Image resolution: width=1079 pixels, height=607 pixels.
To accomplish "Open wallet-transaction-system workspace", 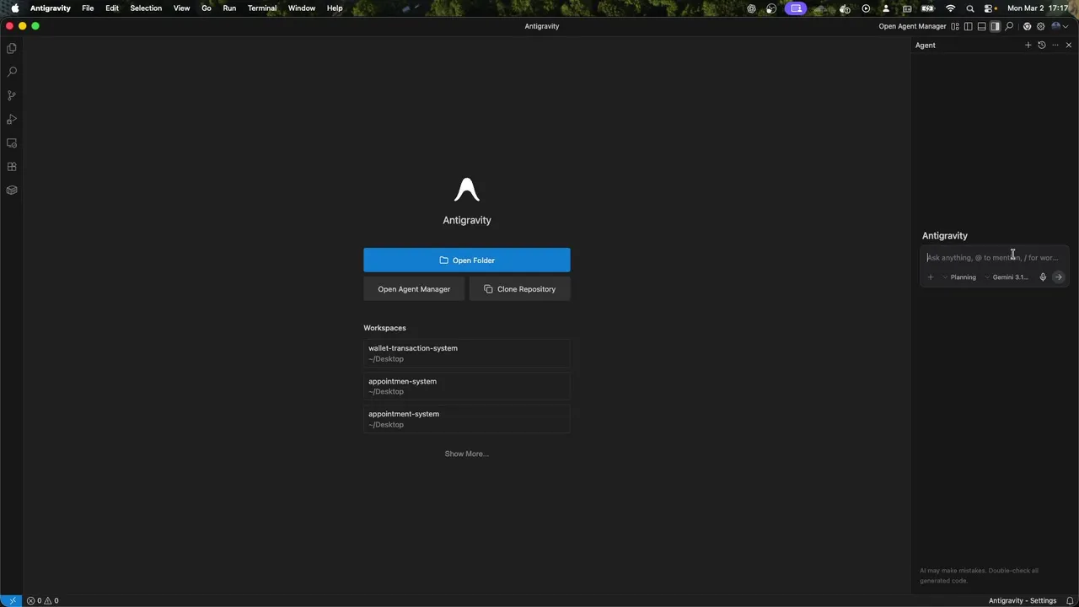I will (x=466, y=353).
